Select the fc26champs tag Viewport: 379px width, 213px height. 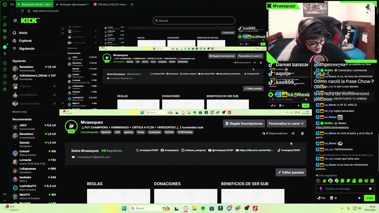coord(185,132)
